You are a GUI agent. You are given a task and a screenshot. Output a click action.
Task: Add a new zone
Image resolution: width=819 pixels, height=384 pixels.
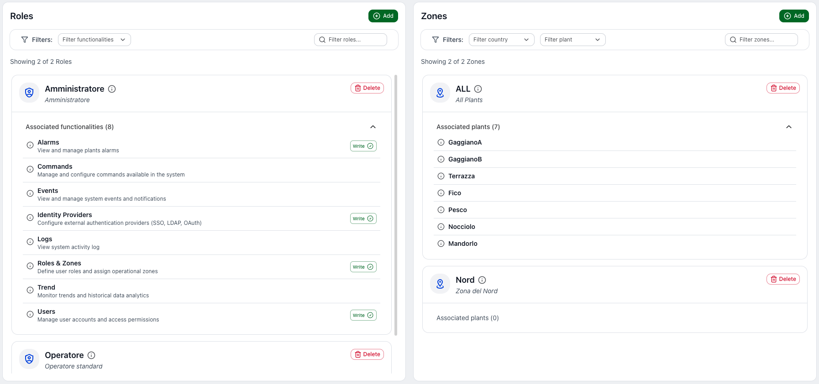794,16
